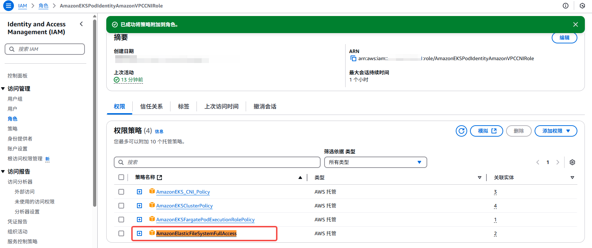
Task: Switch to the 信任关系 tab
Action: tap(151, 106)
